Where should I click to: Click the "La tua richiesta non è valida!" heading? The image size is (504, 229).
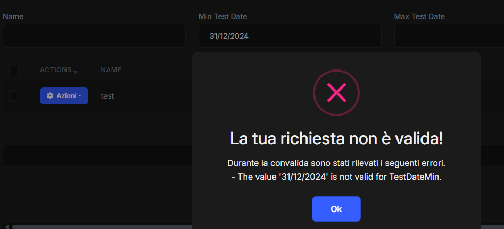tap(336, 139)
